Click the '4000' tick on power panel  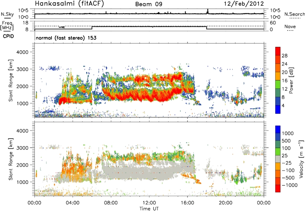pos(22,52)
